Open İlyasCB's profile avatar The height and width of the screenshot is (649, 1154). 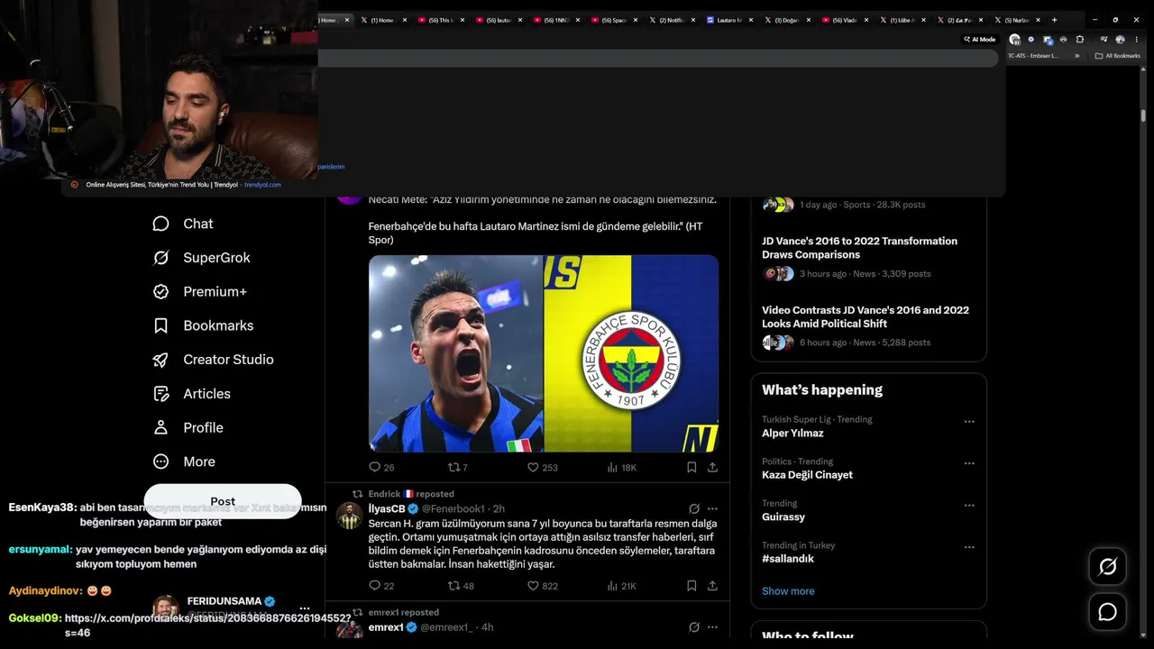pos(350,516)
